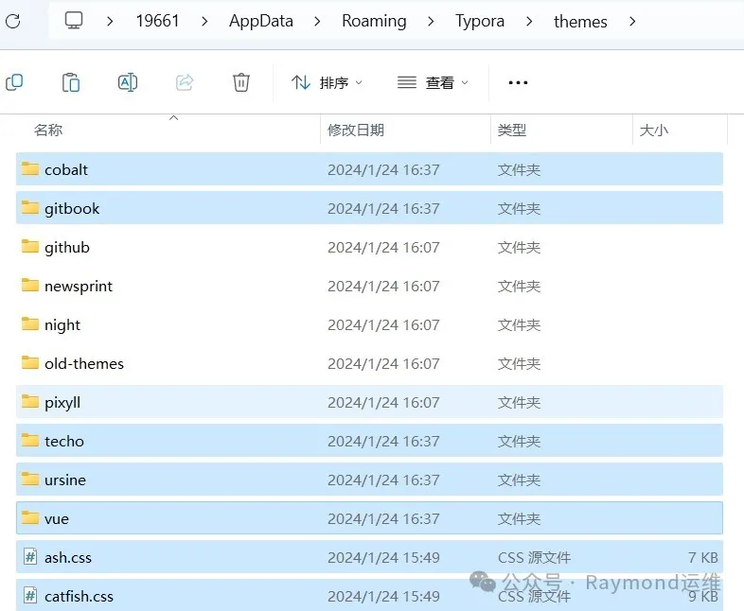
Task: Click the catfish.css file icon
Action: tap(30, 595)
